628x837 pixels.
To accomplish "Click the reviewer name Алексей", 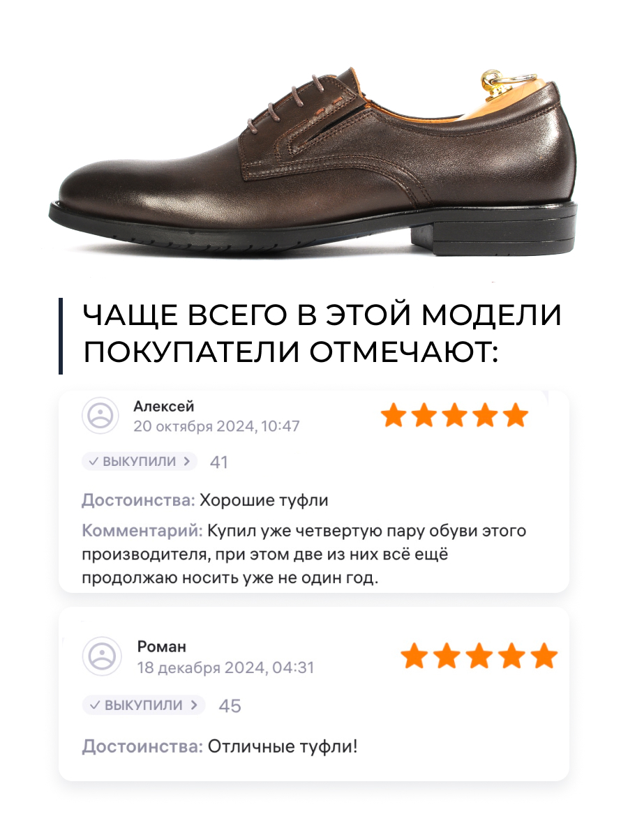I will click(164, 407).
